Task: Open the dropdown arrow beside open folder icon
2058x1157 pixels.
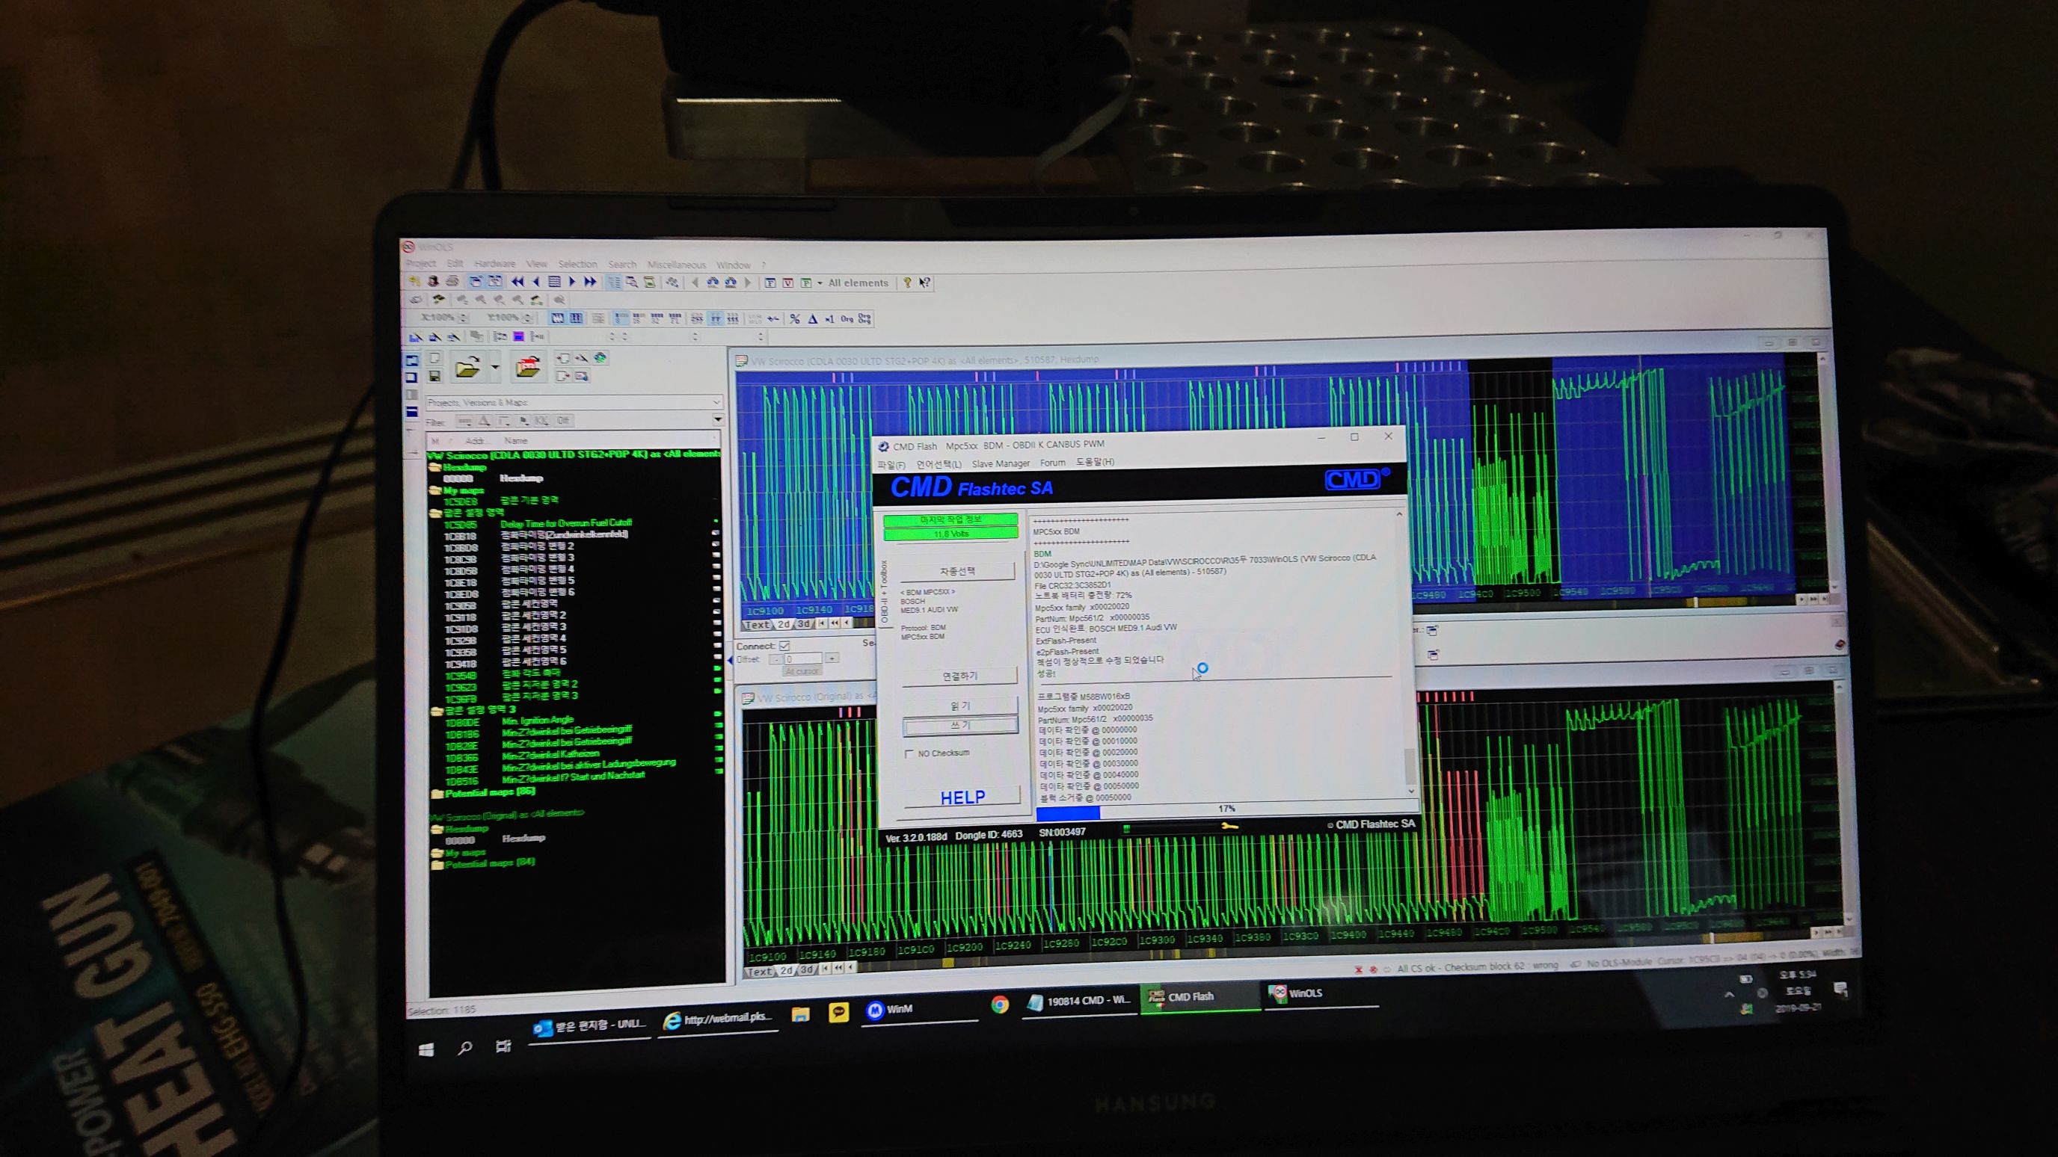Action: point(494,367)
